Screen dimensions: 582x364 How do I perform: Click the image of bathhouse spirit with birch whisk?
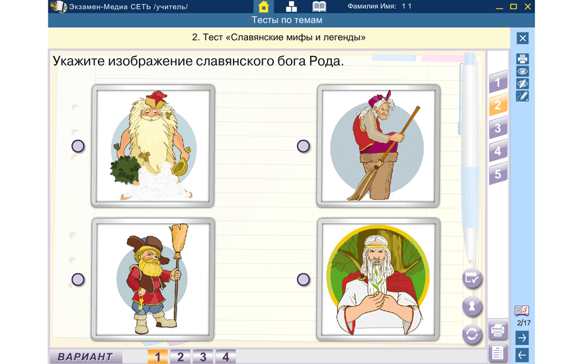tap(153, 146)
